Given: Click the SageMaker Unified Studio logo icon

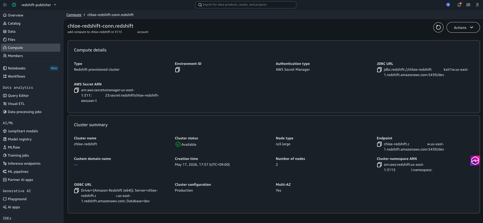Looking at the screenshot, I should pyautogui.click(x=14, y=5).
